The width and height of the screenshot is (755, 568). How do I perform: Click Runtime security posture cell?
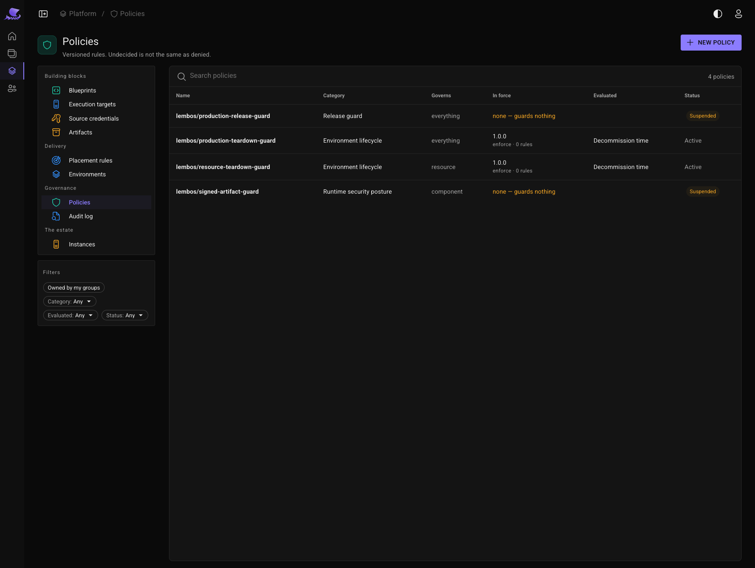tap(357, 191)
